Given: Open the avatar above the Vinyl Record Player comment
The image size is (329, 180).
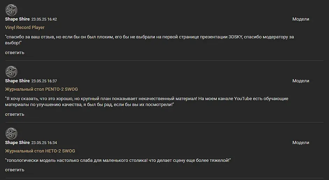Looking at the screenshot, I should 11,10.
